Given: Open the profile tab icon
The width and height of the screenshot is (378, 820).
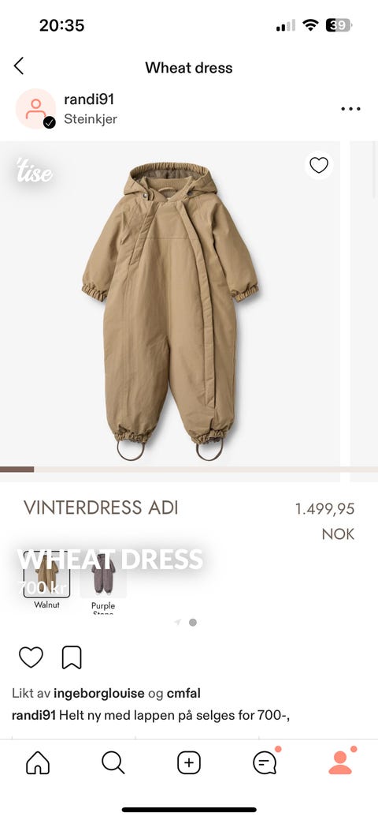Looking at the screenshot, I should point(340,763).
